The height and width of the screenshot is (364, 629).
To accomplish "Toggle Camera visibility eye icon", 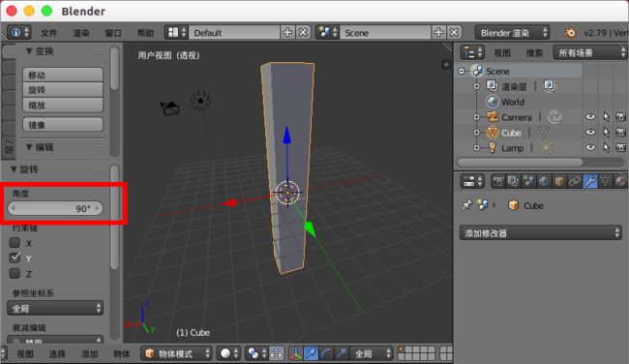I will pos(590,117).
